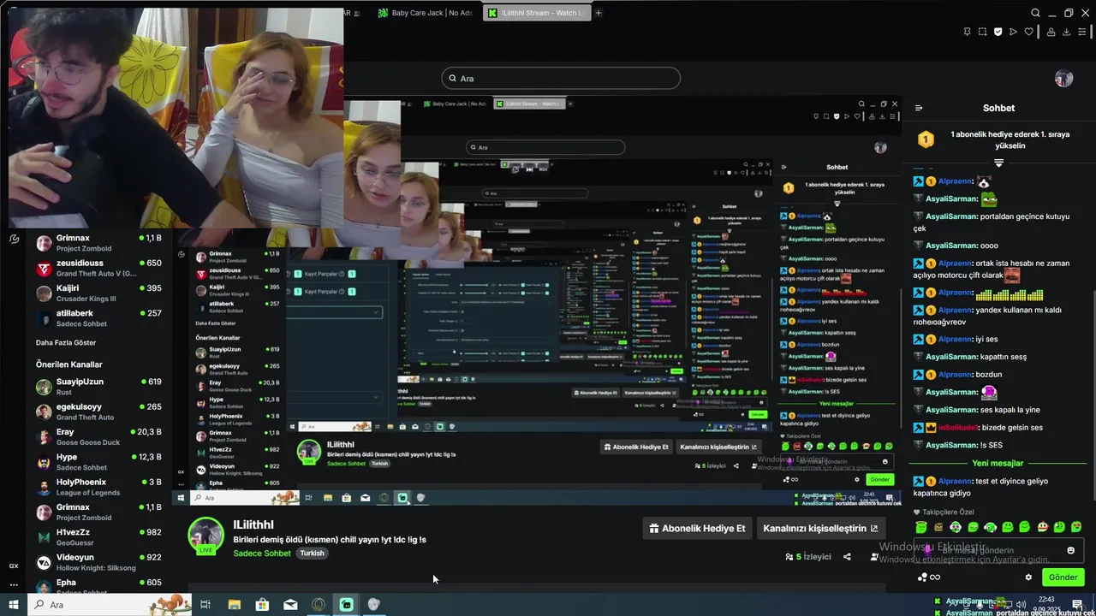This screenshot has width=1096, height=616.
Task: Switch to Baby Care Jack browser tab
Action: 425,13
